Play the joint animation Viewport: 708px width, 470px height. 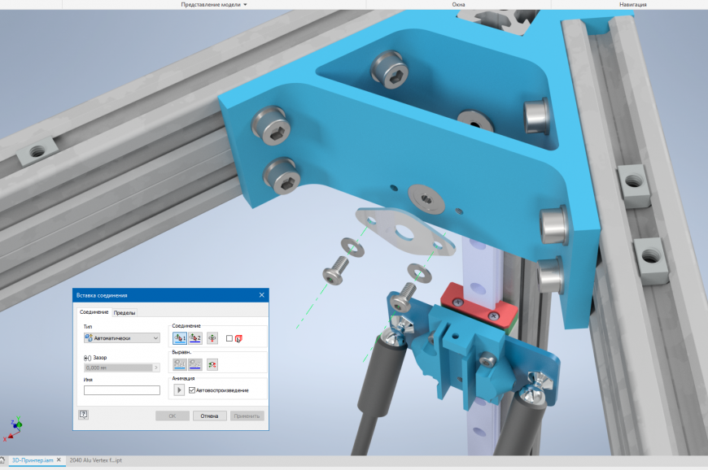[x=179, y=389]
